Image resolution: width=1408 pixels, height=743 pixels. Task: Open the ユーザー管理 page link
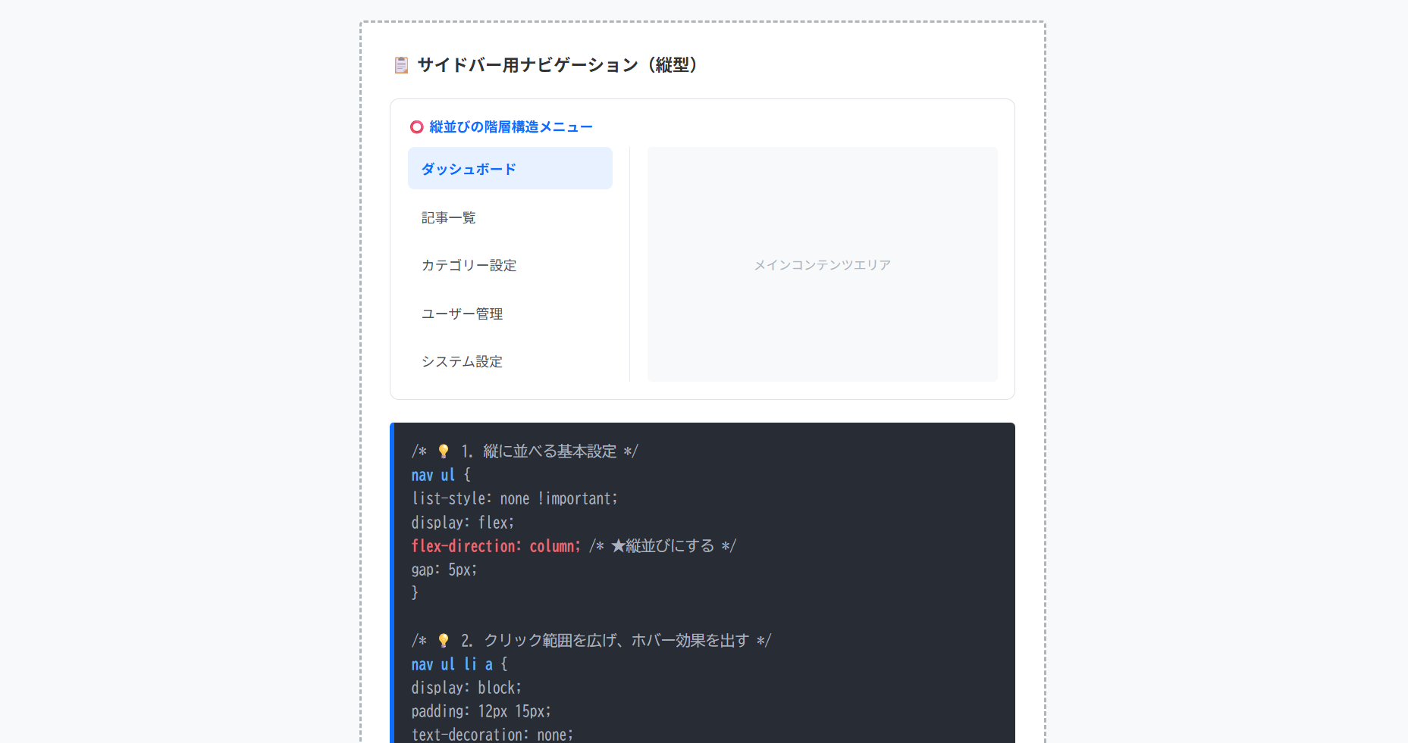[462, 314]
